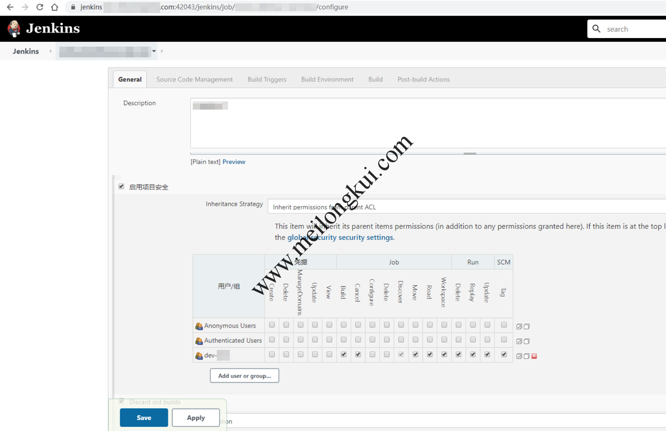Switch to the General tab
The image size is (666, 431).
130,79
